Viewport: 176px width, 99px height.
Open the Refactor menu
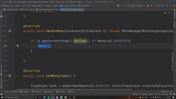[x=45, y=2]
